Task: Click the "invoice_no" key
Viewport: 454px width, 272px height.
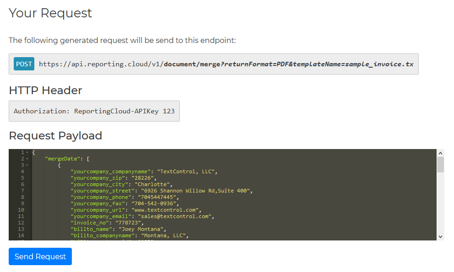Action: tap(90, 223)
